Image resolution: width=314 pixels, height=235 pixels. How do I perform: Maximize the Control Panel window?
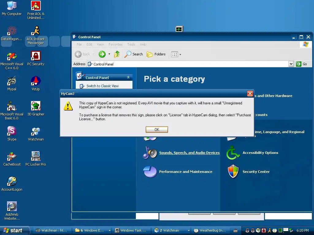(301, 37)
